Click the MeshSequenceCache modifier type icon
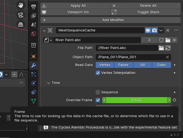183x138 pixels. (x=50, y=30)
